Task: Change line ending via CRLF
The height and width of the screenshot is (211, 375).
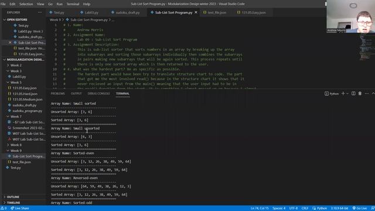Action: (305, 209)
